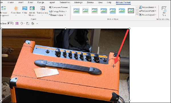171x103 pixels.
Task: Open the Alt Text tool
Action: click(164, 11)
